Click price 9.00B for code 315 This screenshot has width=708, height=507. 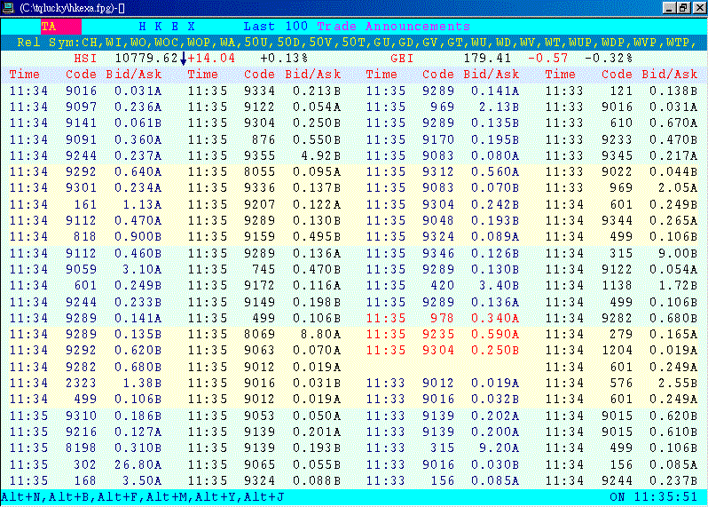click(x=678, y=253)
